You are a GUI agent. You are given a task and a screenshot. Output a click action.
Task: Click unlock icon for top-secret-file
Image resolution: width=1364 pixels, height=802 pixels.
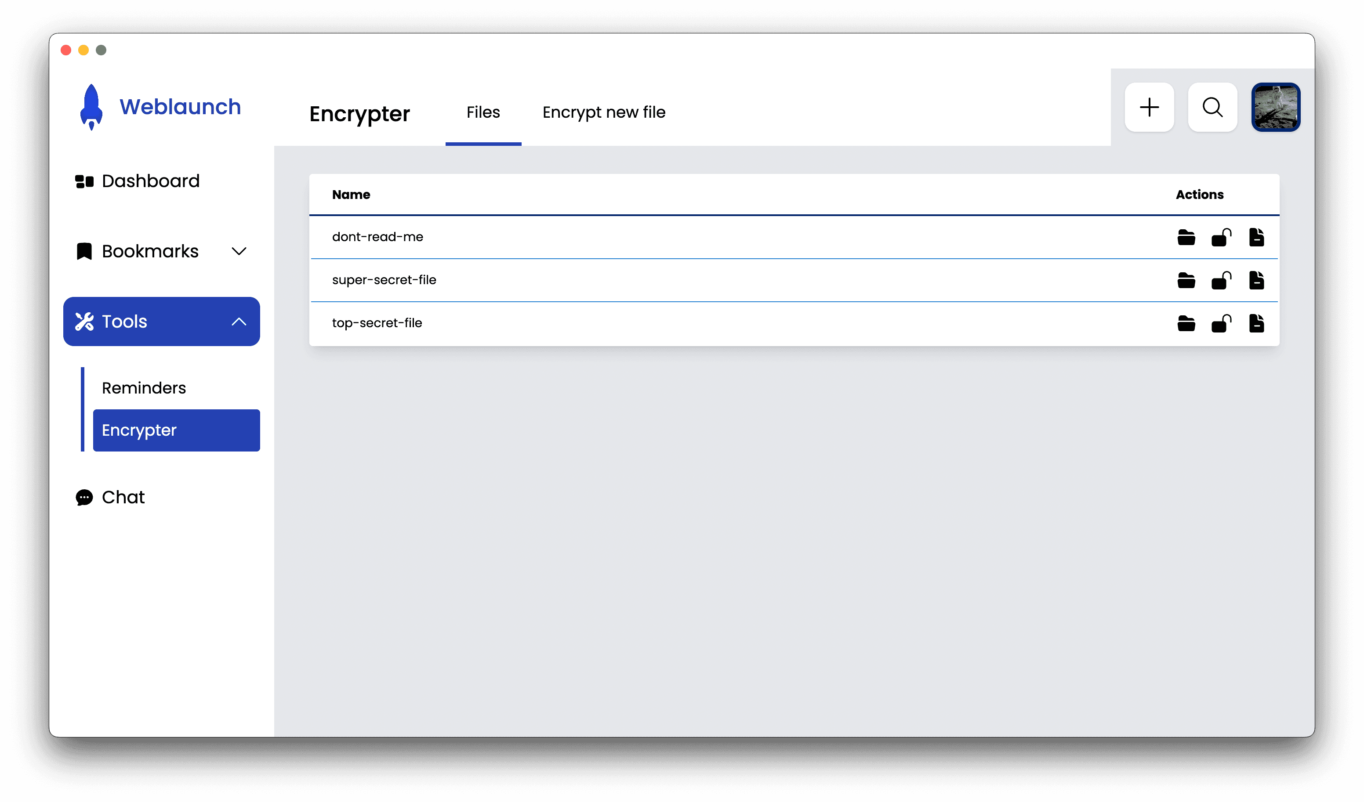(1221, 323)
